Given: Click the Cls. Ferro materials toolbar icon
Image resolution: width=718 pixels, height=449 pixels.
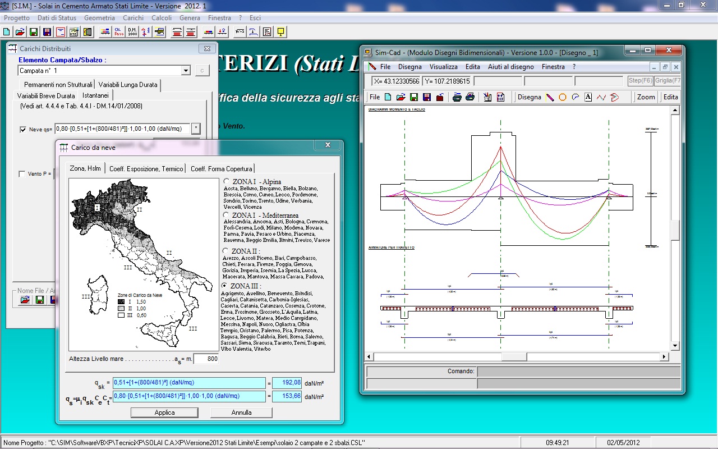Looking at the screenshot, I should click(119, 31).
